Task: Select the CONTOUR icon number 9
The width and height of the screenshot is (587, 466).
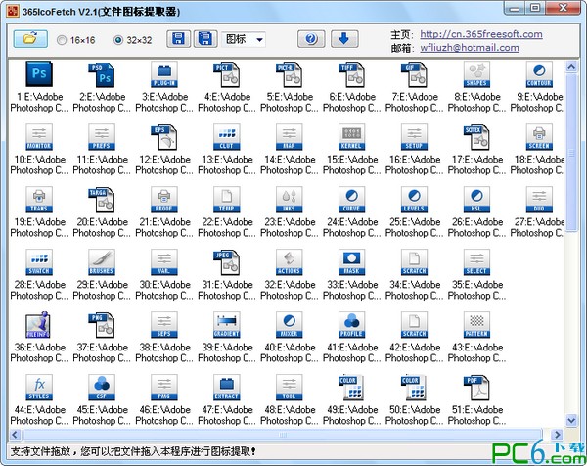Action: click(x=539, y=74)
